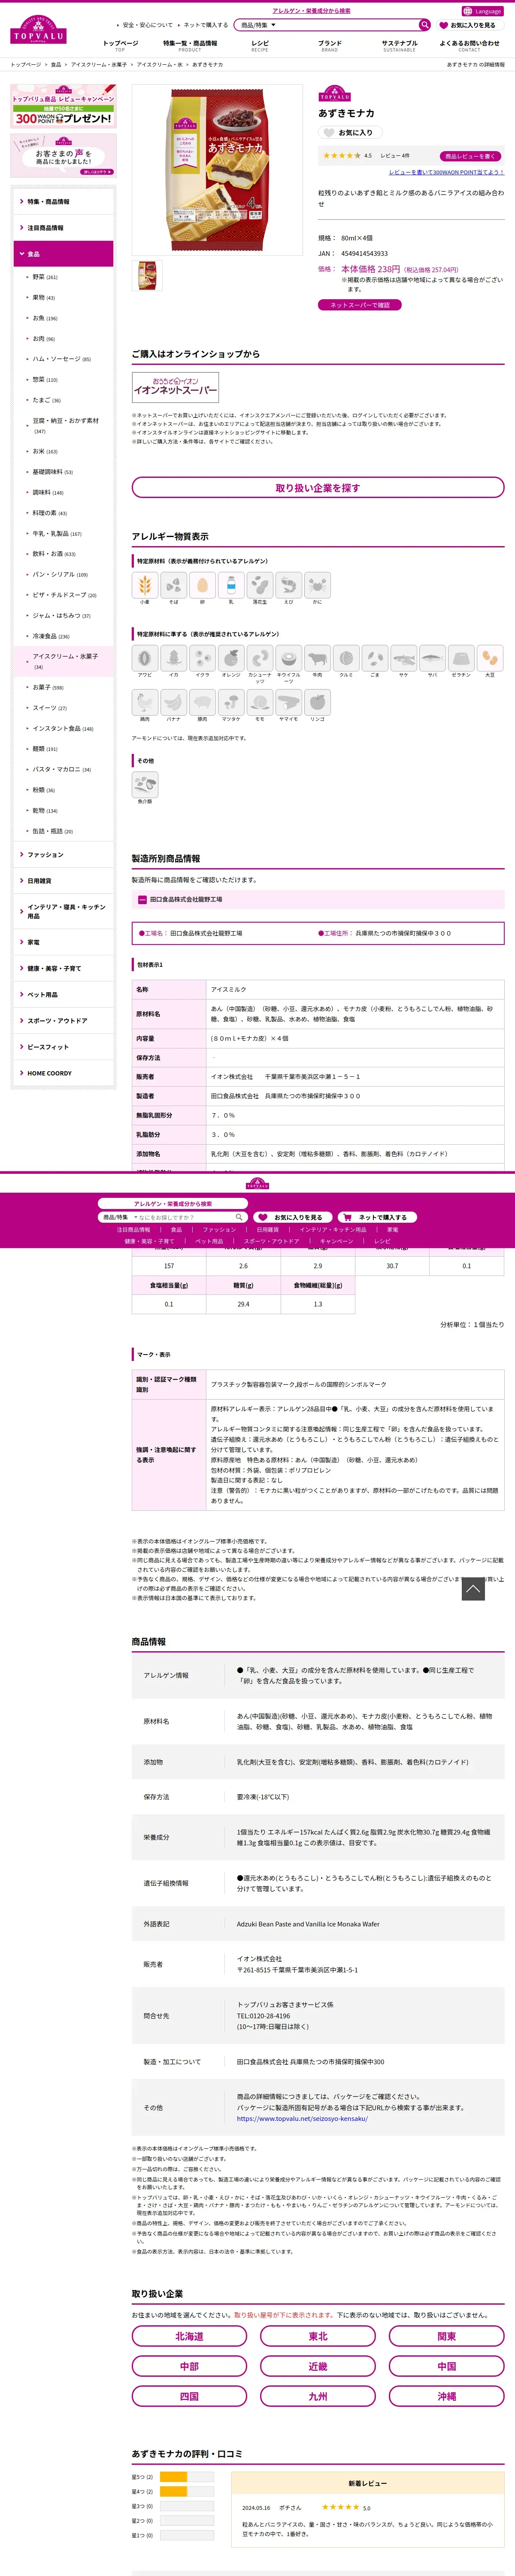The image size is (515, 2576).
Task: Click the 食品 breadcrumb link
Action: pyautogui.click(x=56, y=64)
